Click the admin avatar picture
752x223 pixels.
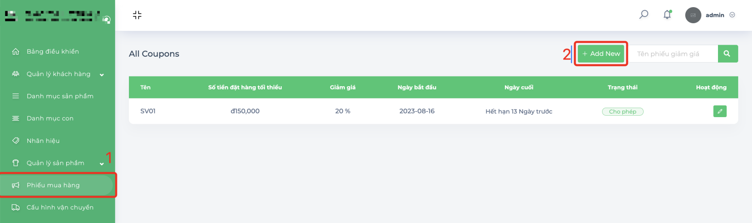point(693,15)
